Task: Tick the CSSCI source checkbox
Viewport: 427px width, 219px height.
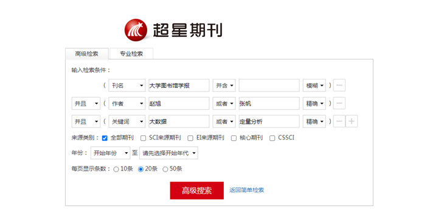Action: (x=272, y=138)
